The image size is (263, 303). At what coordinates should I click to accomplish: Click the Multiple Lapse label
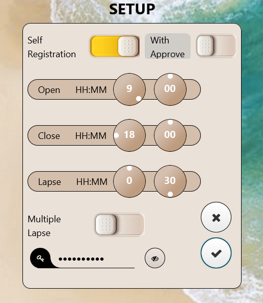tap(44, 226)
